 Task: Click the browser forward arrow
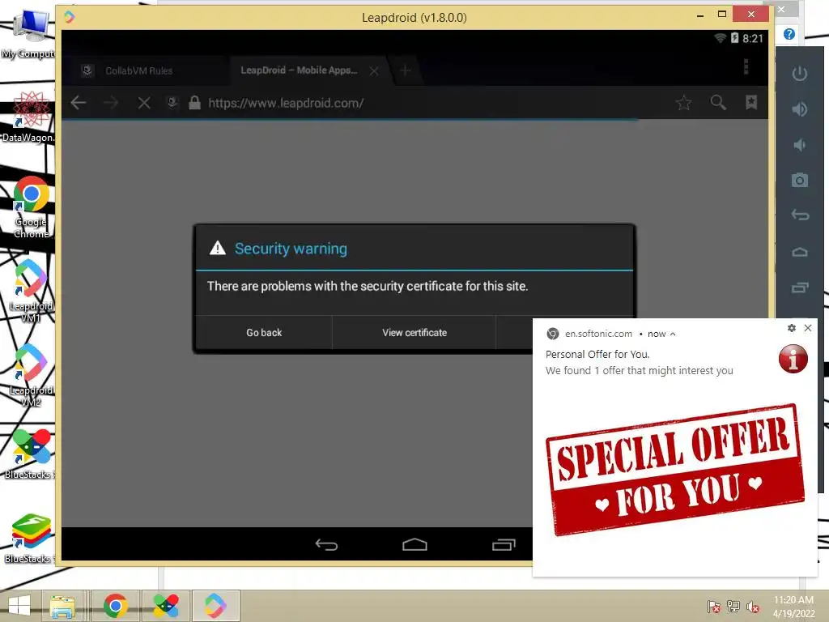(110, 103)
